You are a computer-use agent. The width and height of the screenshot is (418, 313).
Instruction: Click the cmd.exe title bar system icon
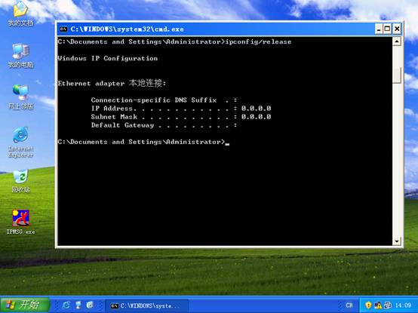click(63, 29)
